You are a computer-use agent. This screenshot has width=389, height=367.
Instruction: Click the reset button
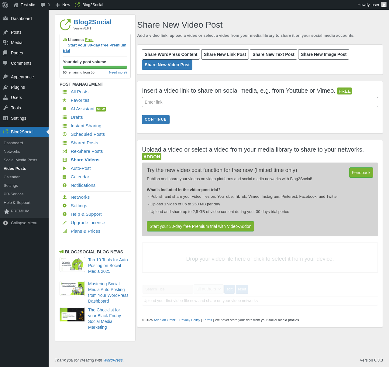(x=242, y=289)
